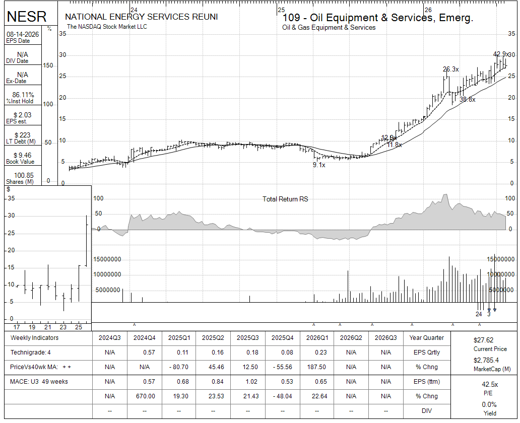Click the 38.8x annotation on price chart
The height and width of the screenshot is (423, 520).
point(467,99)
